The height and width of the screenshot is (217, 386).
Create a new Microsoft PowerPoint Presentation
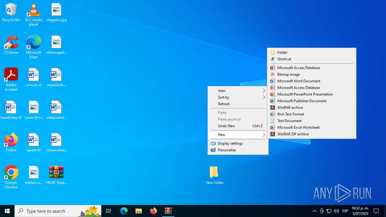312,94
